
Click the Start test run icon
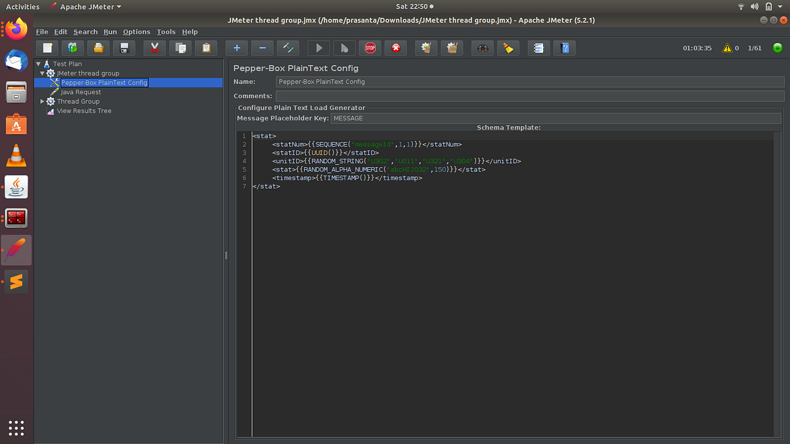319,47
